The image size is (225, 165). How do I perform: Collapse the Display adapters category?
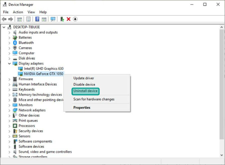pos(9,63)
